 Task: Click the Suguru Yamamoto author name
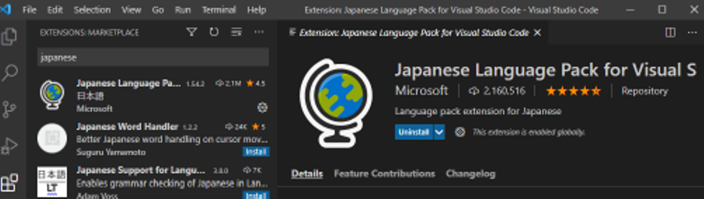point(111,152)
